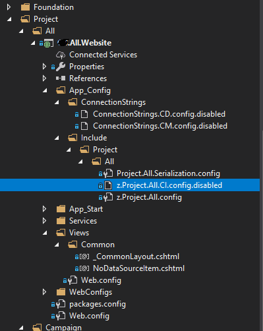Collapse the ConnectionStrings folder arrow
263x331 pixels.
tap(57, 102)
